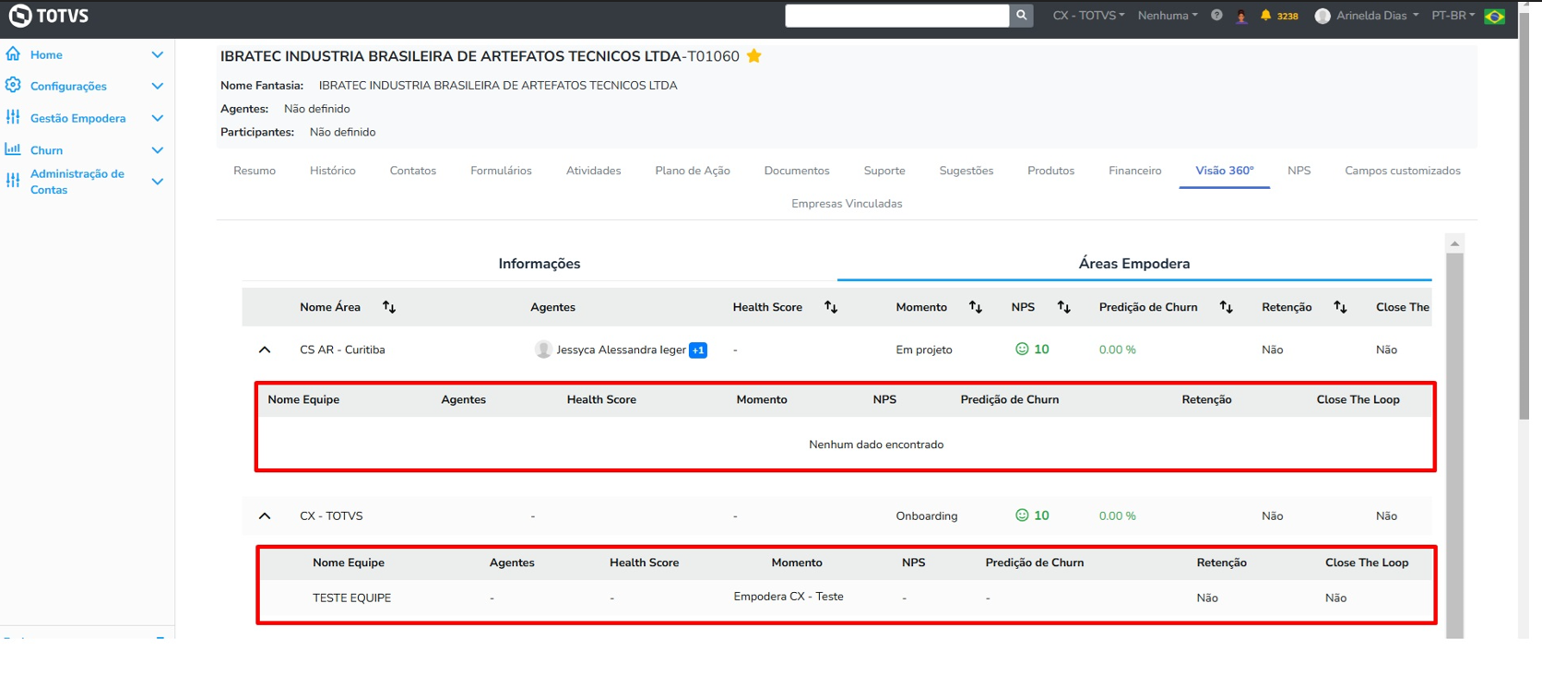The image size is (1542, 699).
Task: Select the Áreas Empodera section tab
Action: (1134, 264)
